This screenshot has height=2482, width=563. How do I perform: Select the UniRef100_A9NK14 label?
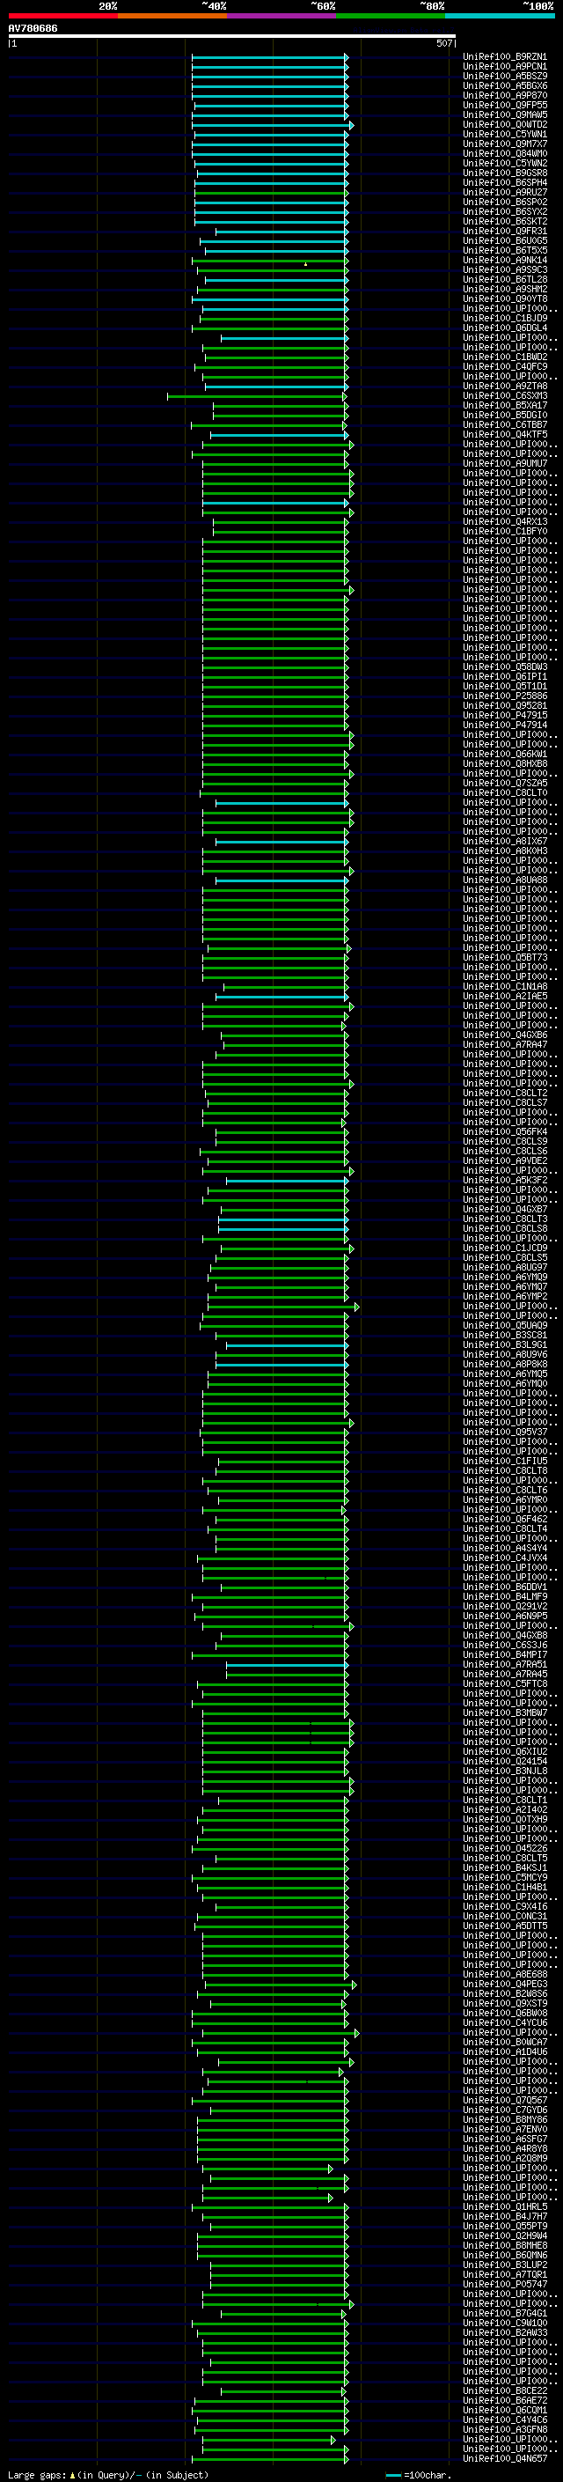point(504,260)
